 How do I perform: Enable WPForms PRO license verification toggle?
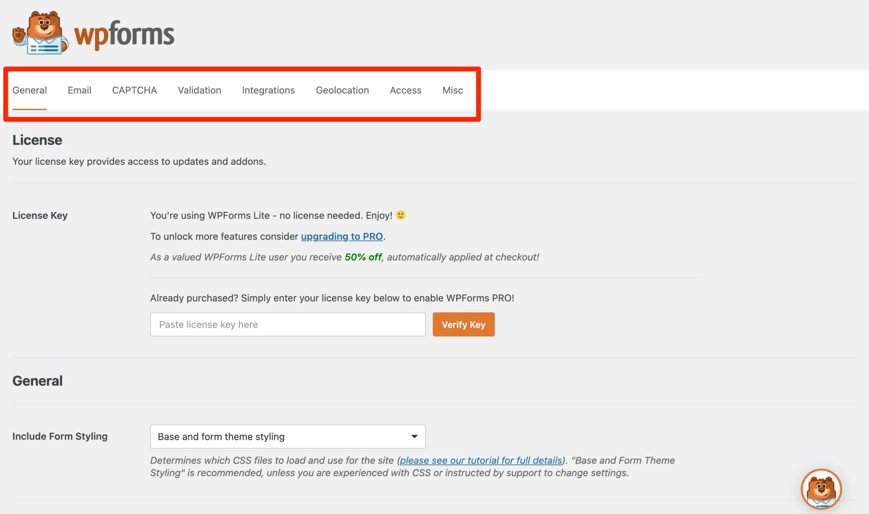point(464,324)
